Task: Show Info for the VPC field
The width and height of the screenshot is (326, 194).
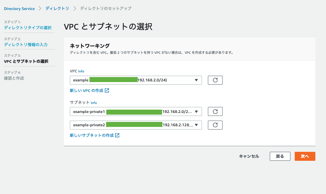Action: click(x=81, y=71)
